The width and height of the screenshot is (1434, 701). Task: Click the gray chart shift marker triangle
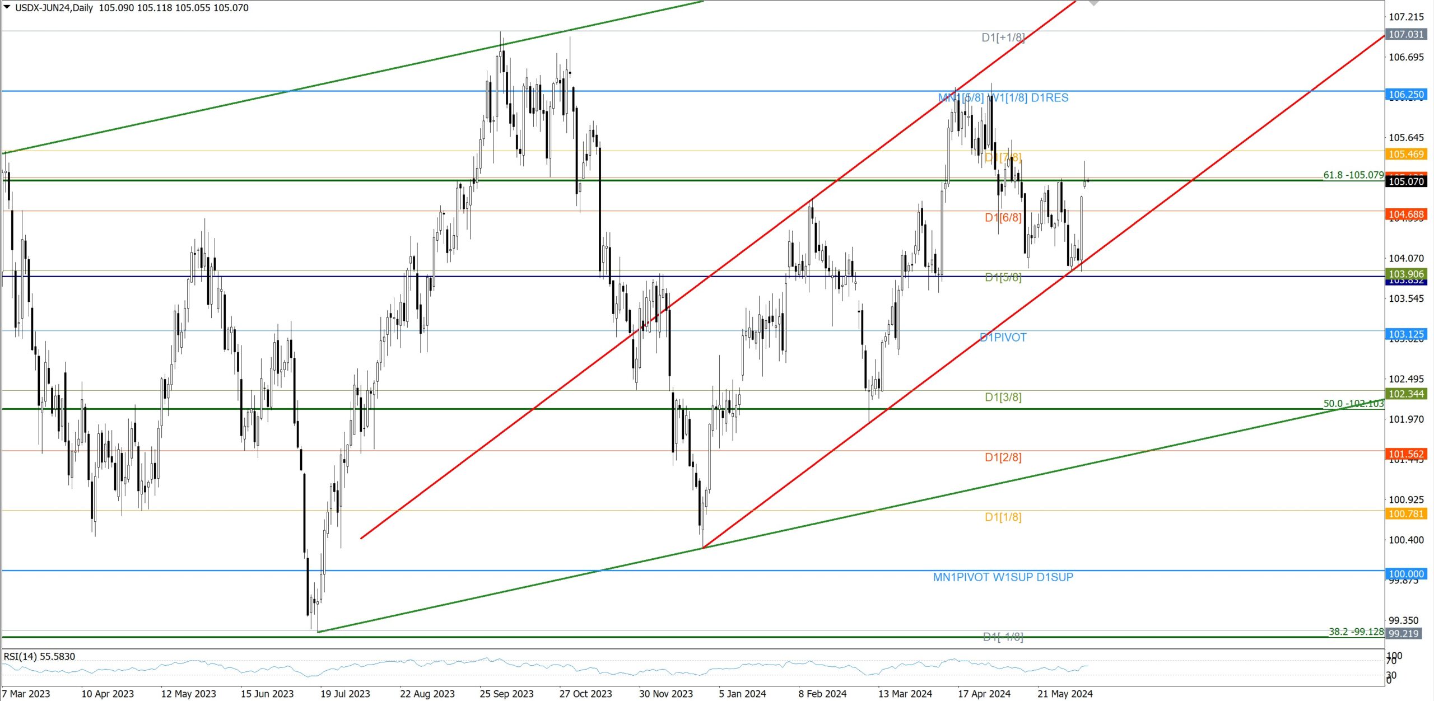[1093, 3]
